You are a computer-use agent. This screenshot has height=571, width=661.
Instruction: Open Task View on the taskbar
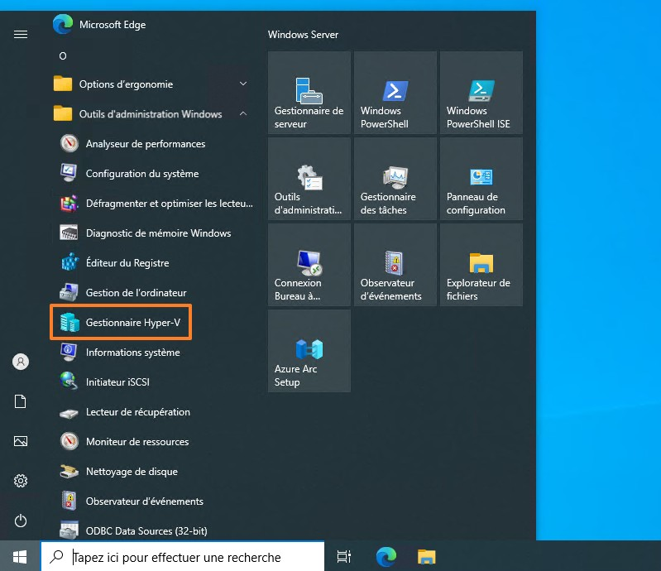[344, 557]
